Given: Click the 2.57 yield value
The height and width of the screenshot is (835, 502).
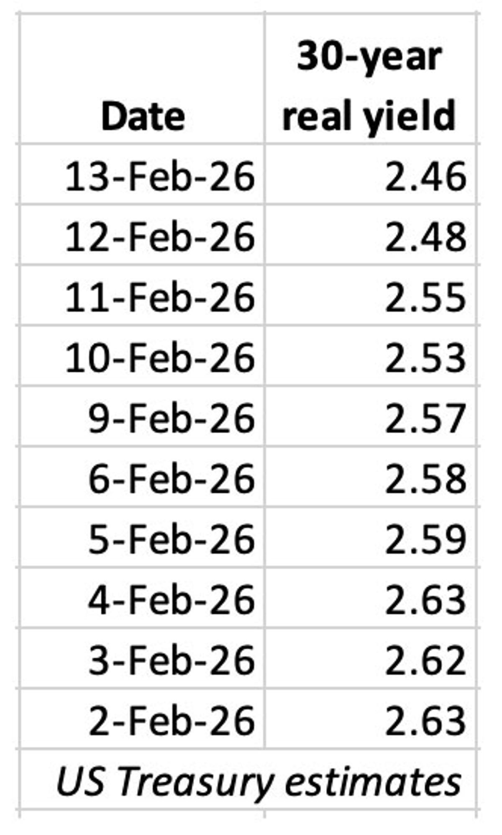Looking at the screenshot, I should pyautogui.click(x=425, y=418).
